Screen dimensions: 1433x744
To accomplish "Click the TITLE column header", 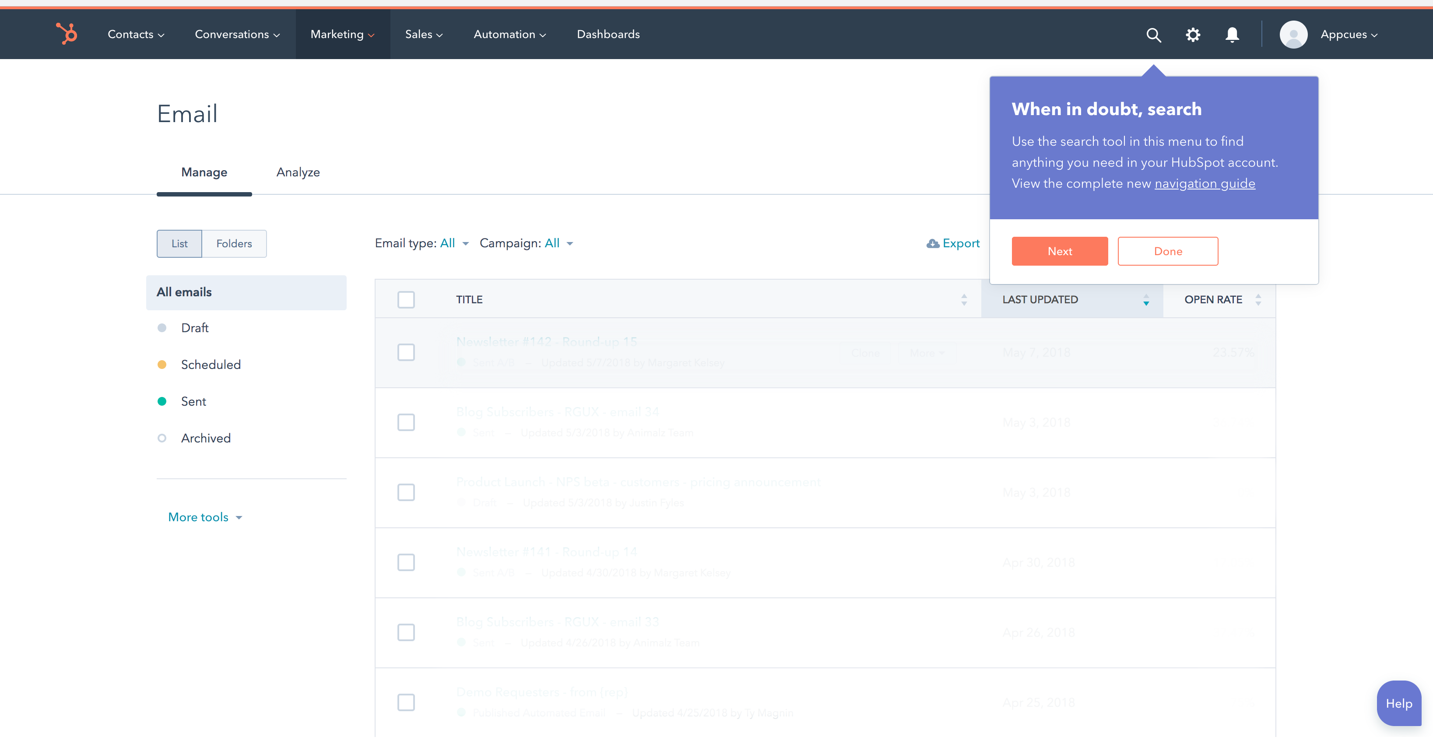I will coord(469,300).
